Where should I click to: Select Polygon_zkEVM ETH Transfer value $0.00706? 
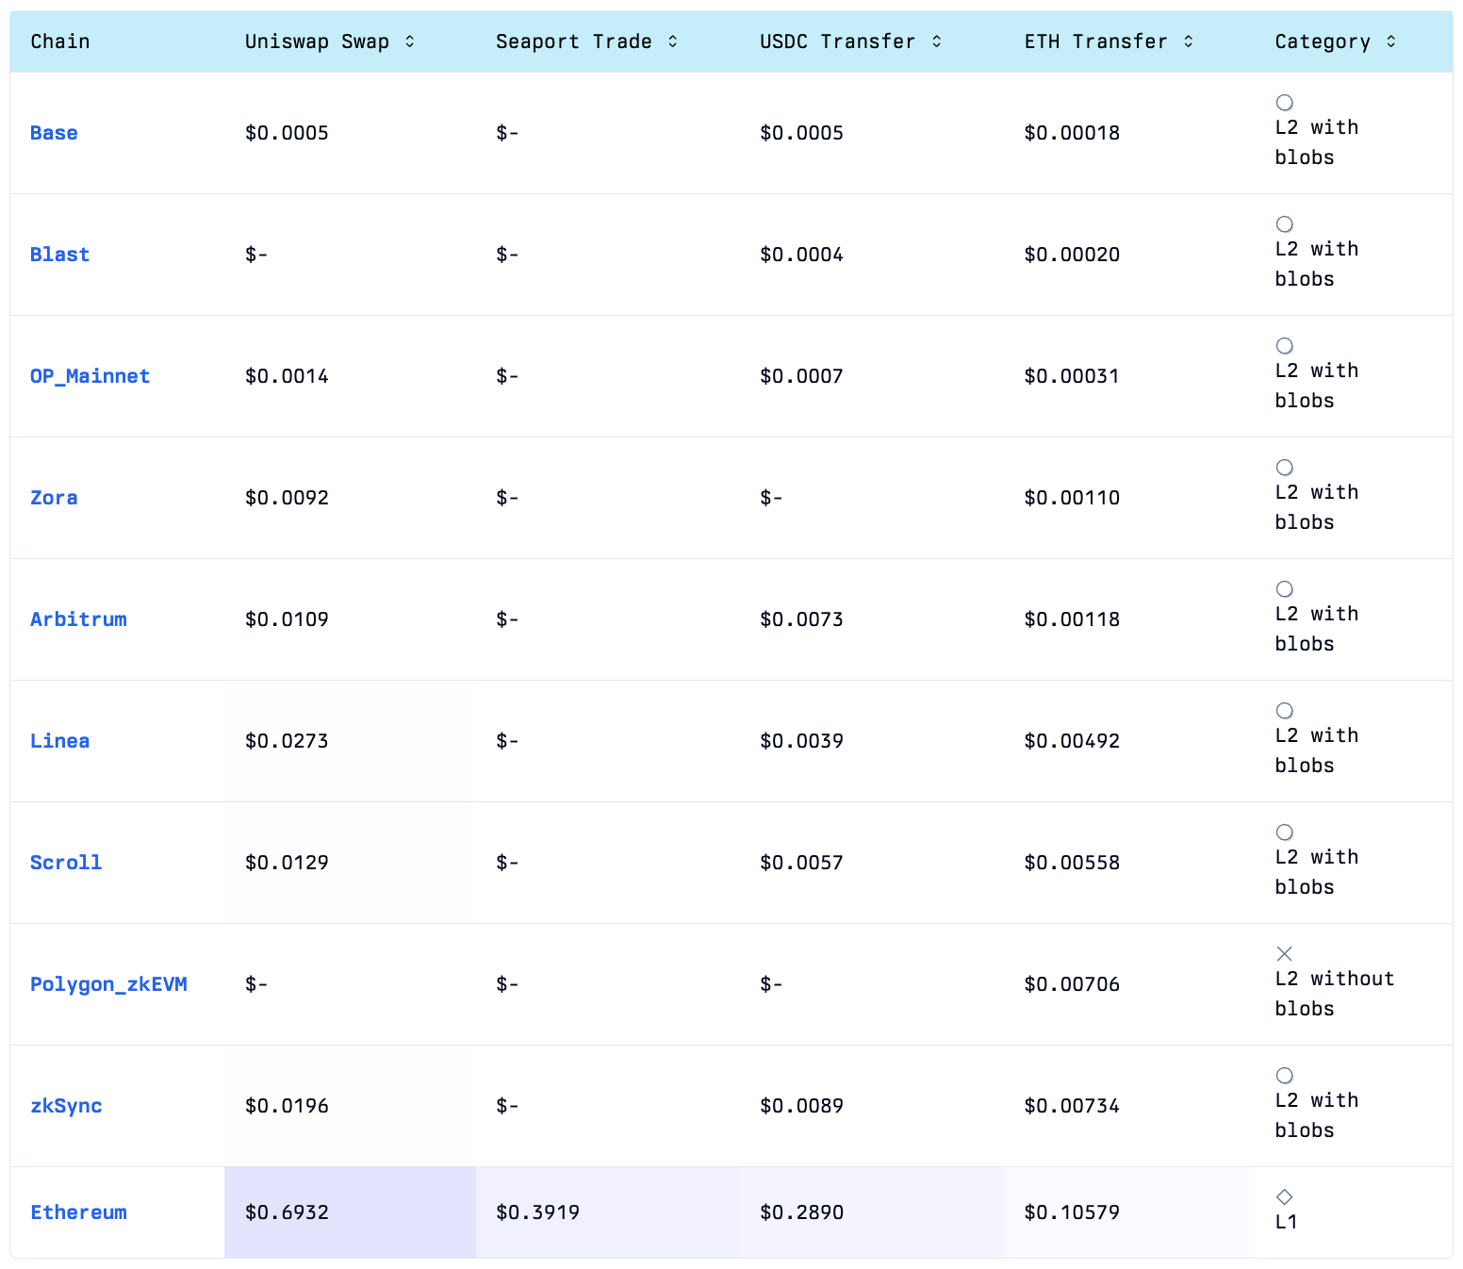coord(1072,984)
